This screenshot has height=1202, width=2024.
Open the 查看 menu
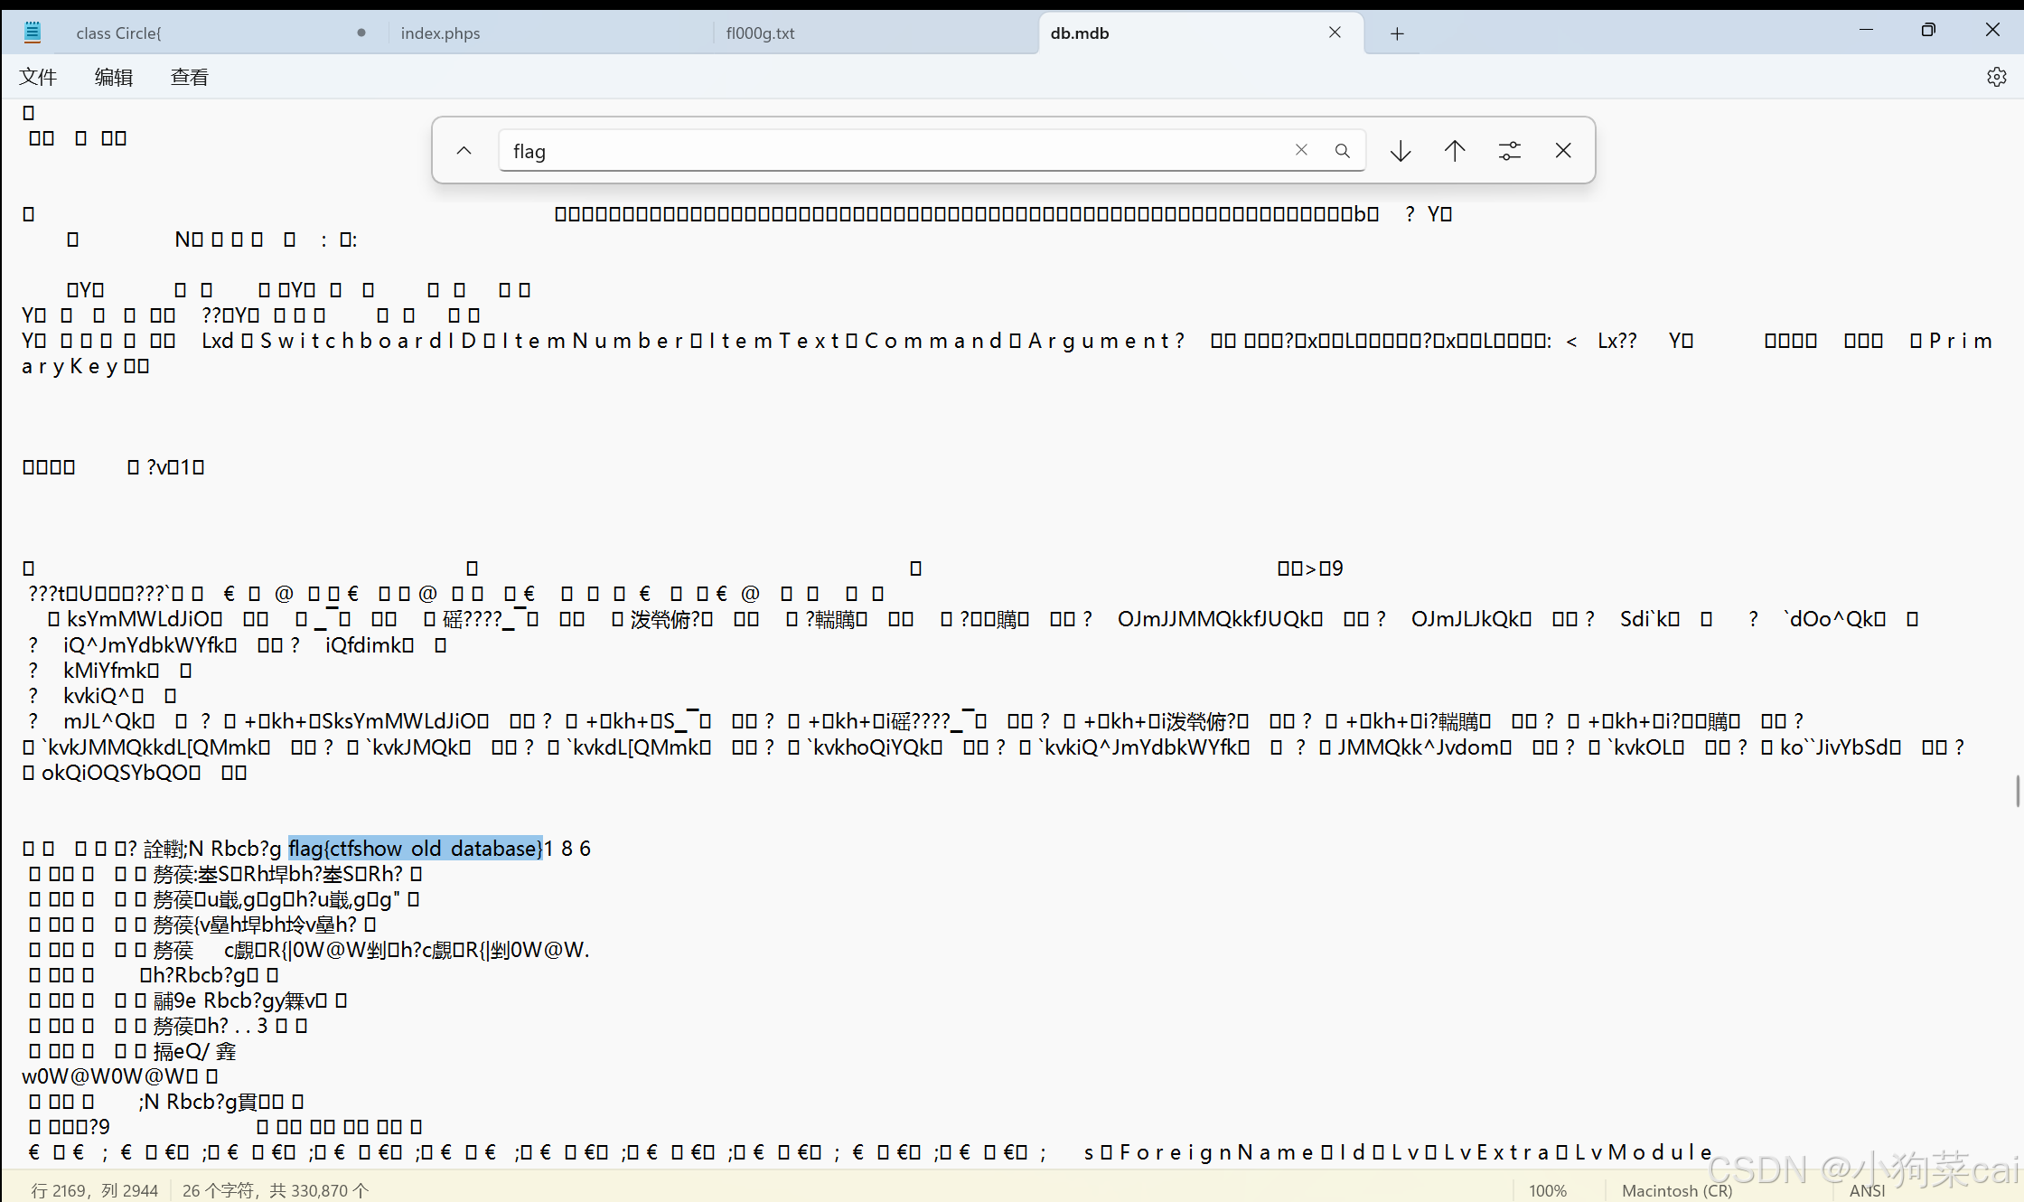[x=190, y=77]
